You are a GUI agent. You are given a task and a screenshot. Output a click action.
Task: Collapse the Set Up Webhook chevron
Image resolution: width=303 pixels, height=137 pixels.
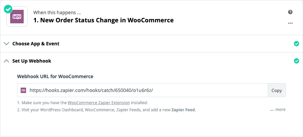6,61
